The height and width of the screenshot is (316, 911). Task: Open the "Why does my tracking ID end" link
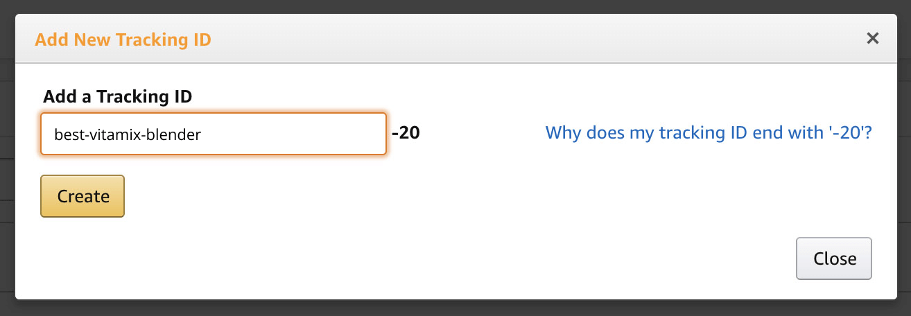[x=708, y=132]
